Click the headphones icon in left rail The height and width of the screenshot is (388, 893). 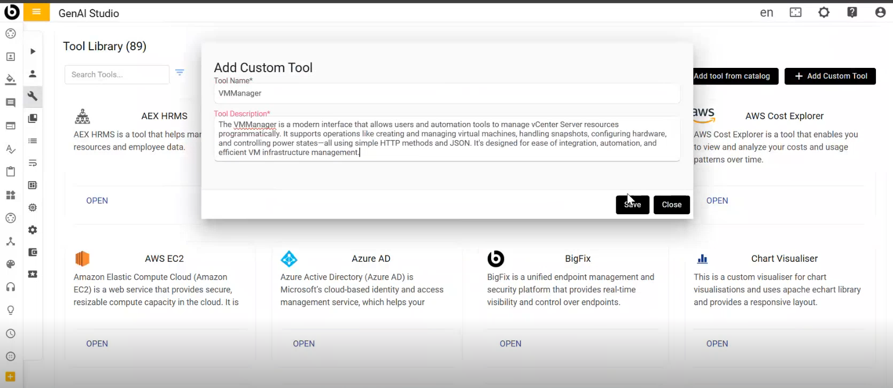tap(11, 288)
